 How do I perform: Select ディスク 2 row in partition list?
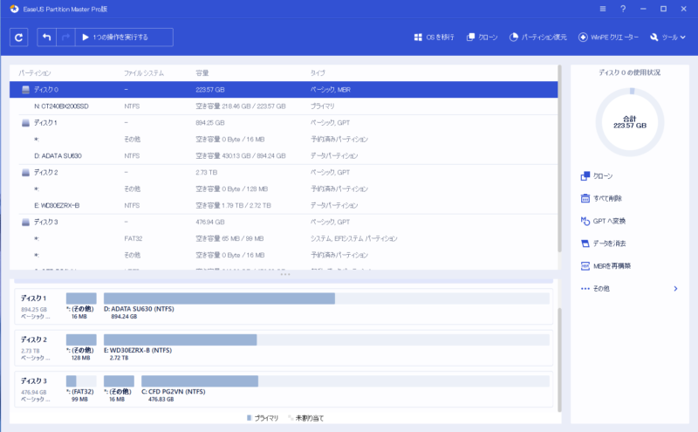[284, 172]
